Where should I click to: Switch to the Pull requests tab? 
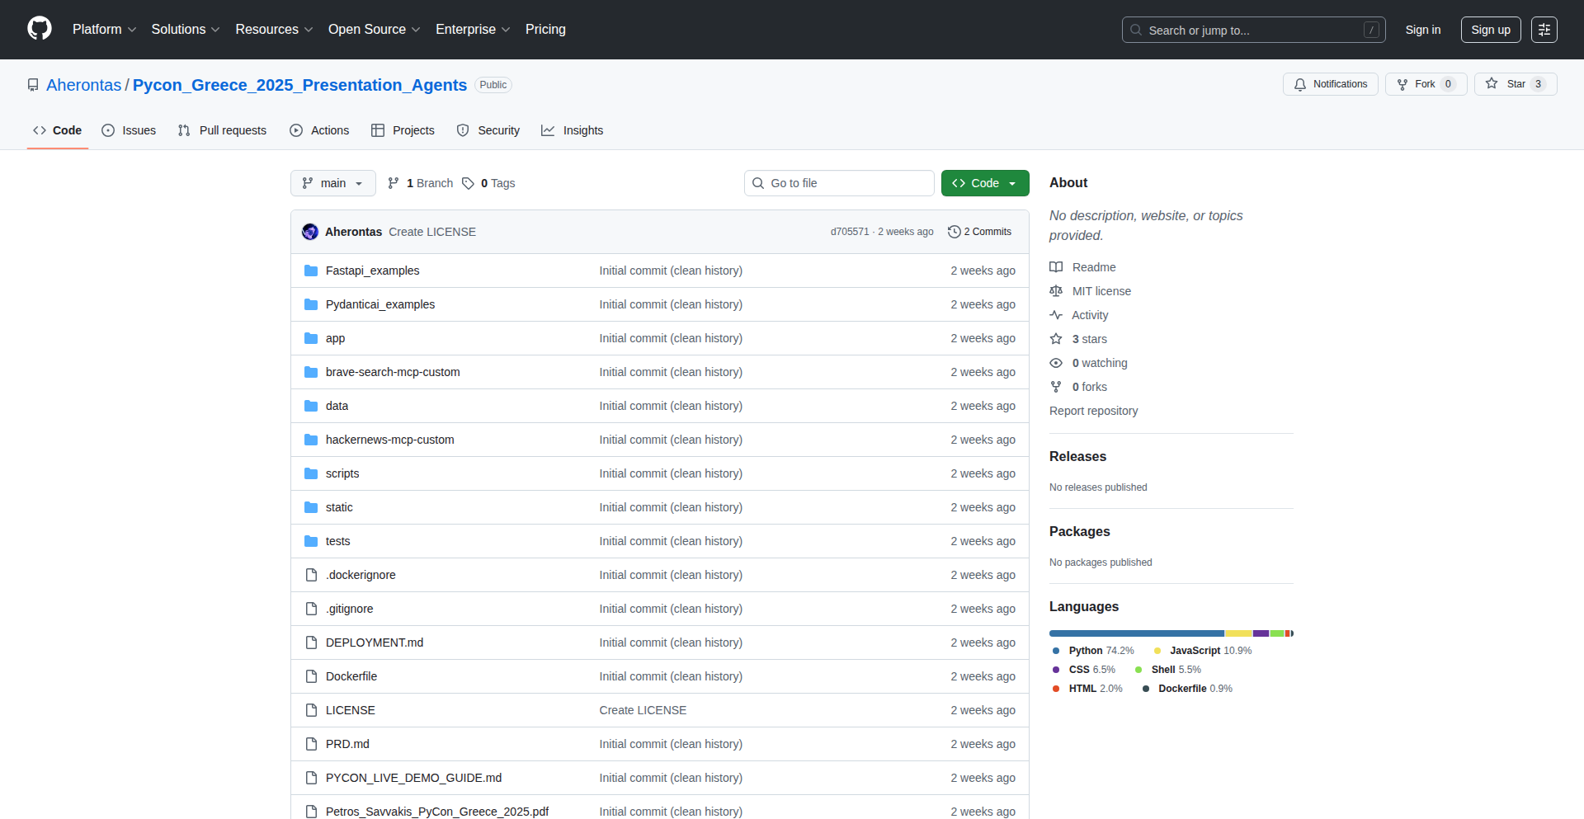(222, 130)
